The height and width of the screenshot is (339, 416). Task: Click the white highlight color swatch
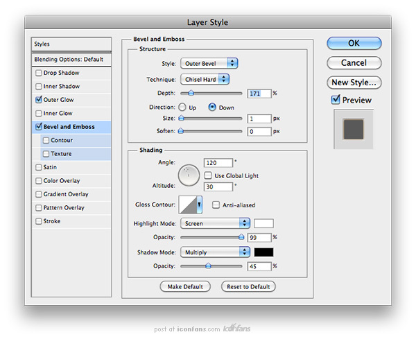263,223
